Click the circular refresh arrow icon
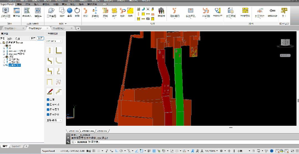 [77, 11]
